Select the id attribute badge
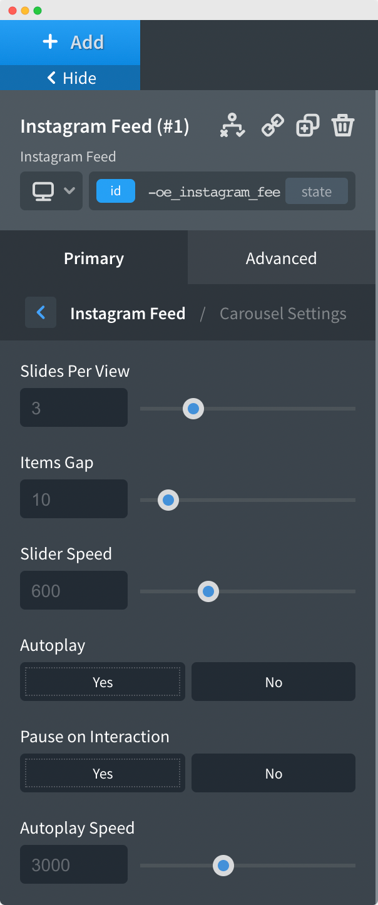This screenshot has width=378, height=905. tap(115, 191)
